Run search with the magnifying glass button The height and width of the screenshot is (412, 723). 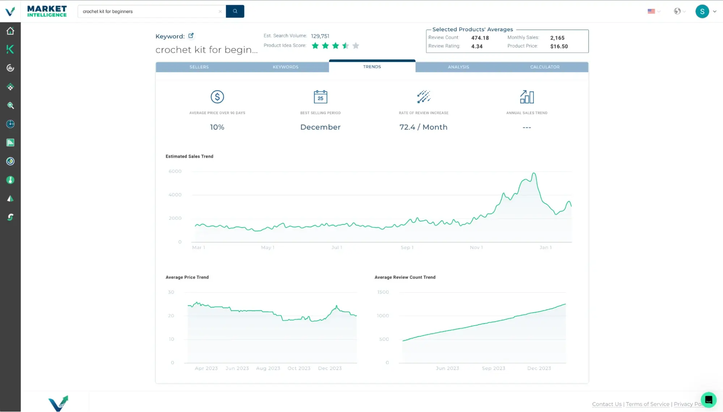point(235,11)
